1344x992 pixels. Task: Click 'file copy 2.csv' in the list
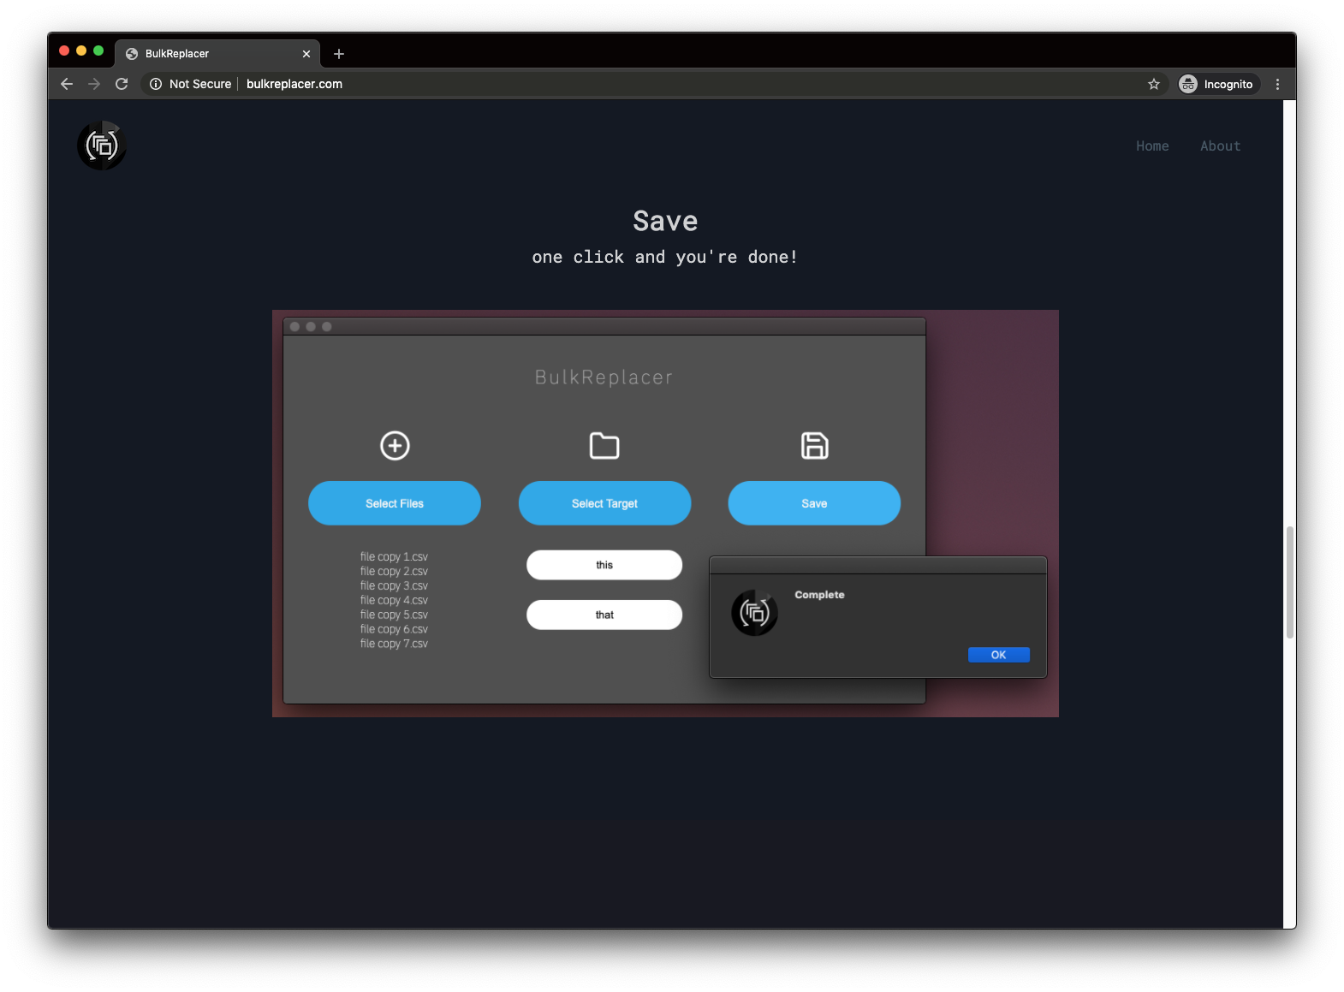[394, 571]
